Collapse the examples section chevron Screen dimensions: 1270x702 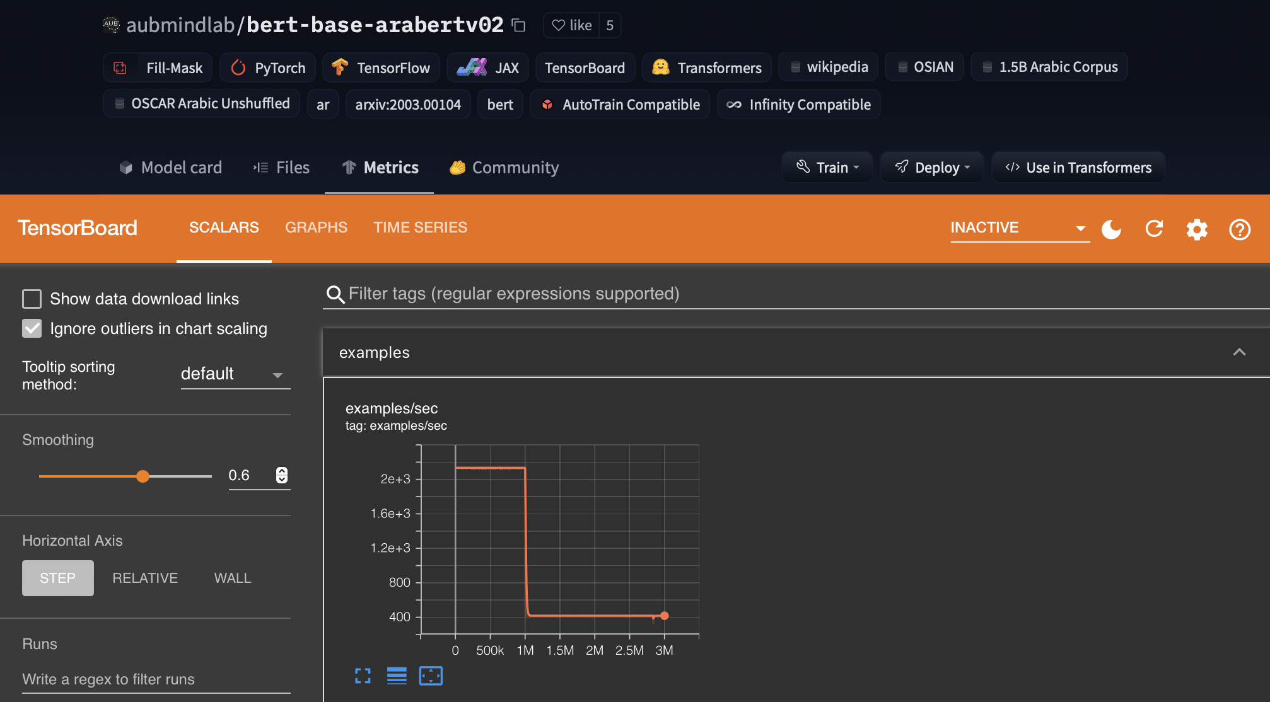(1239, 352)
